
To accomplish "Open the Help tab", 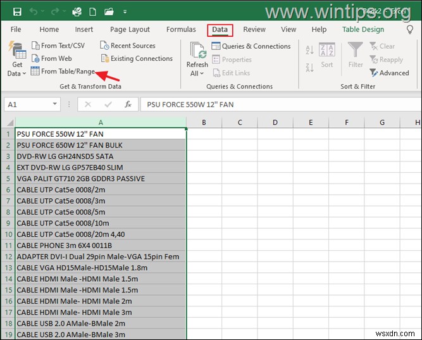I will coord(319,29).
